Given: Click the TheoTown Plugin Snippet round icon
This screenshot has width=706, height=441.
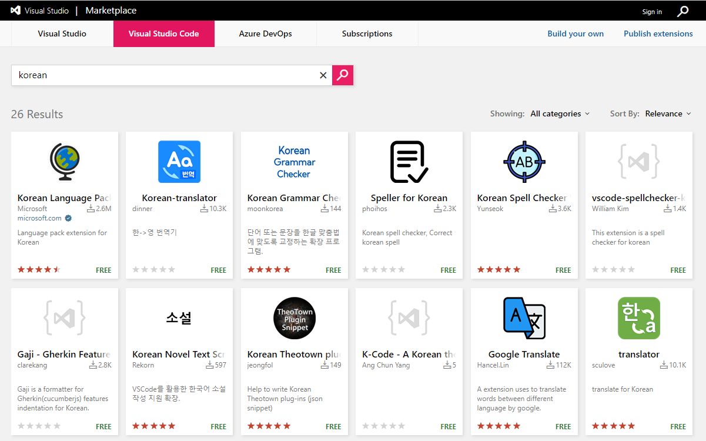Looking at the screenshot, I should point(295,318).
